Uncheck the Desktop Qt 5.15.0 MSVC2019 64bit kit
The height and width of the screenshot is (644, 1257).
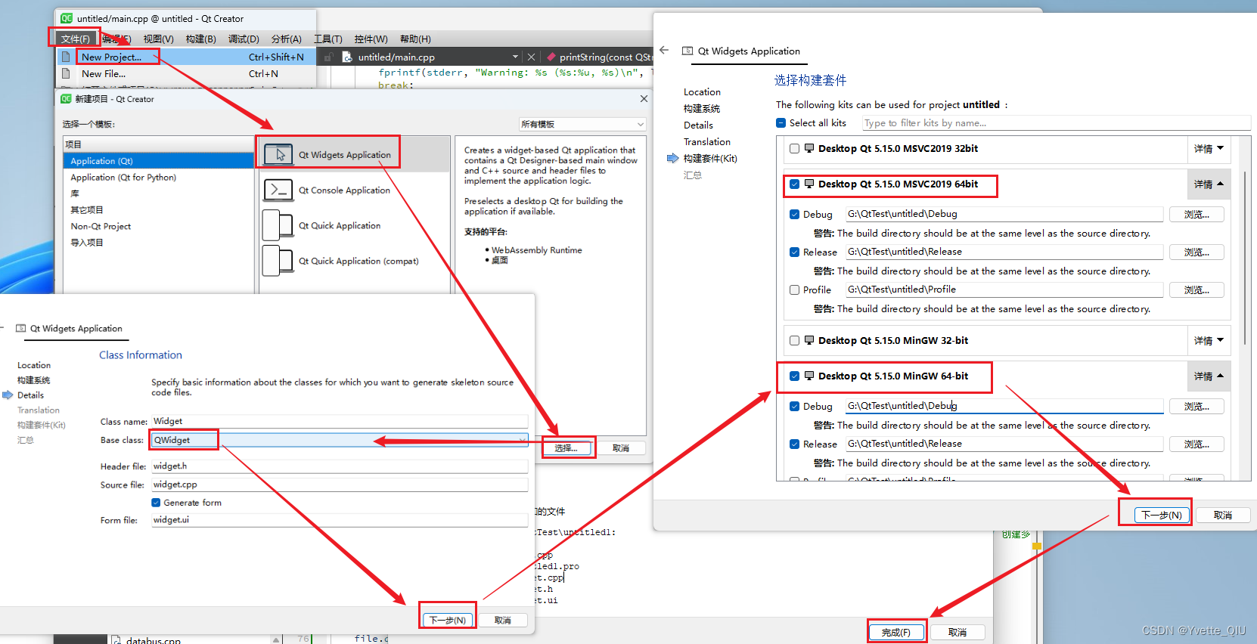click(x=794, y=184)
